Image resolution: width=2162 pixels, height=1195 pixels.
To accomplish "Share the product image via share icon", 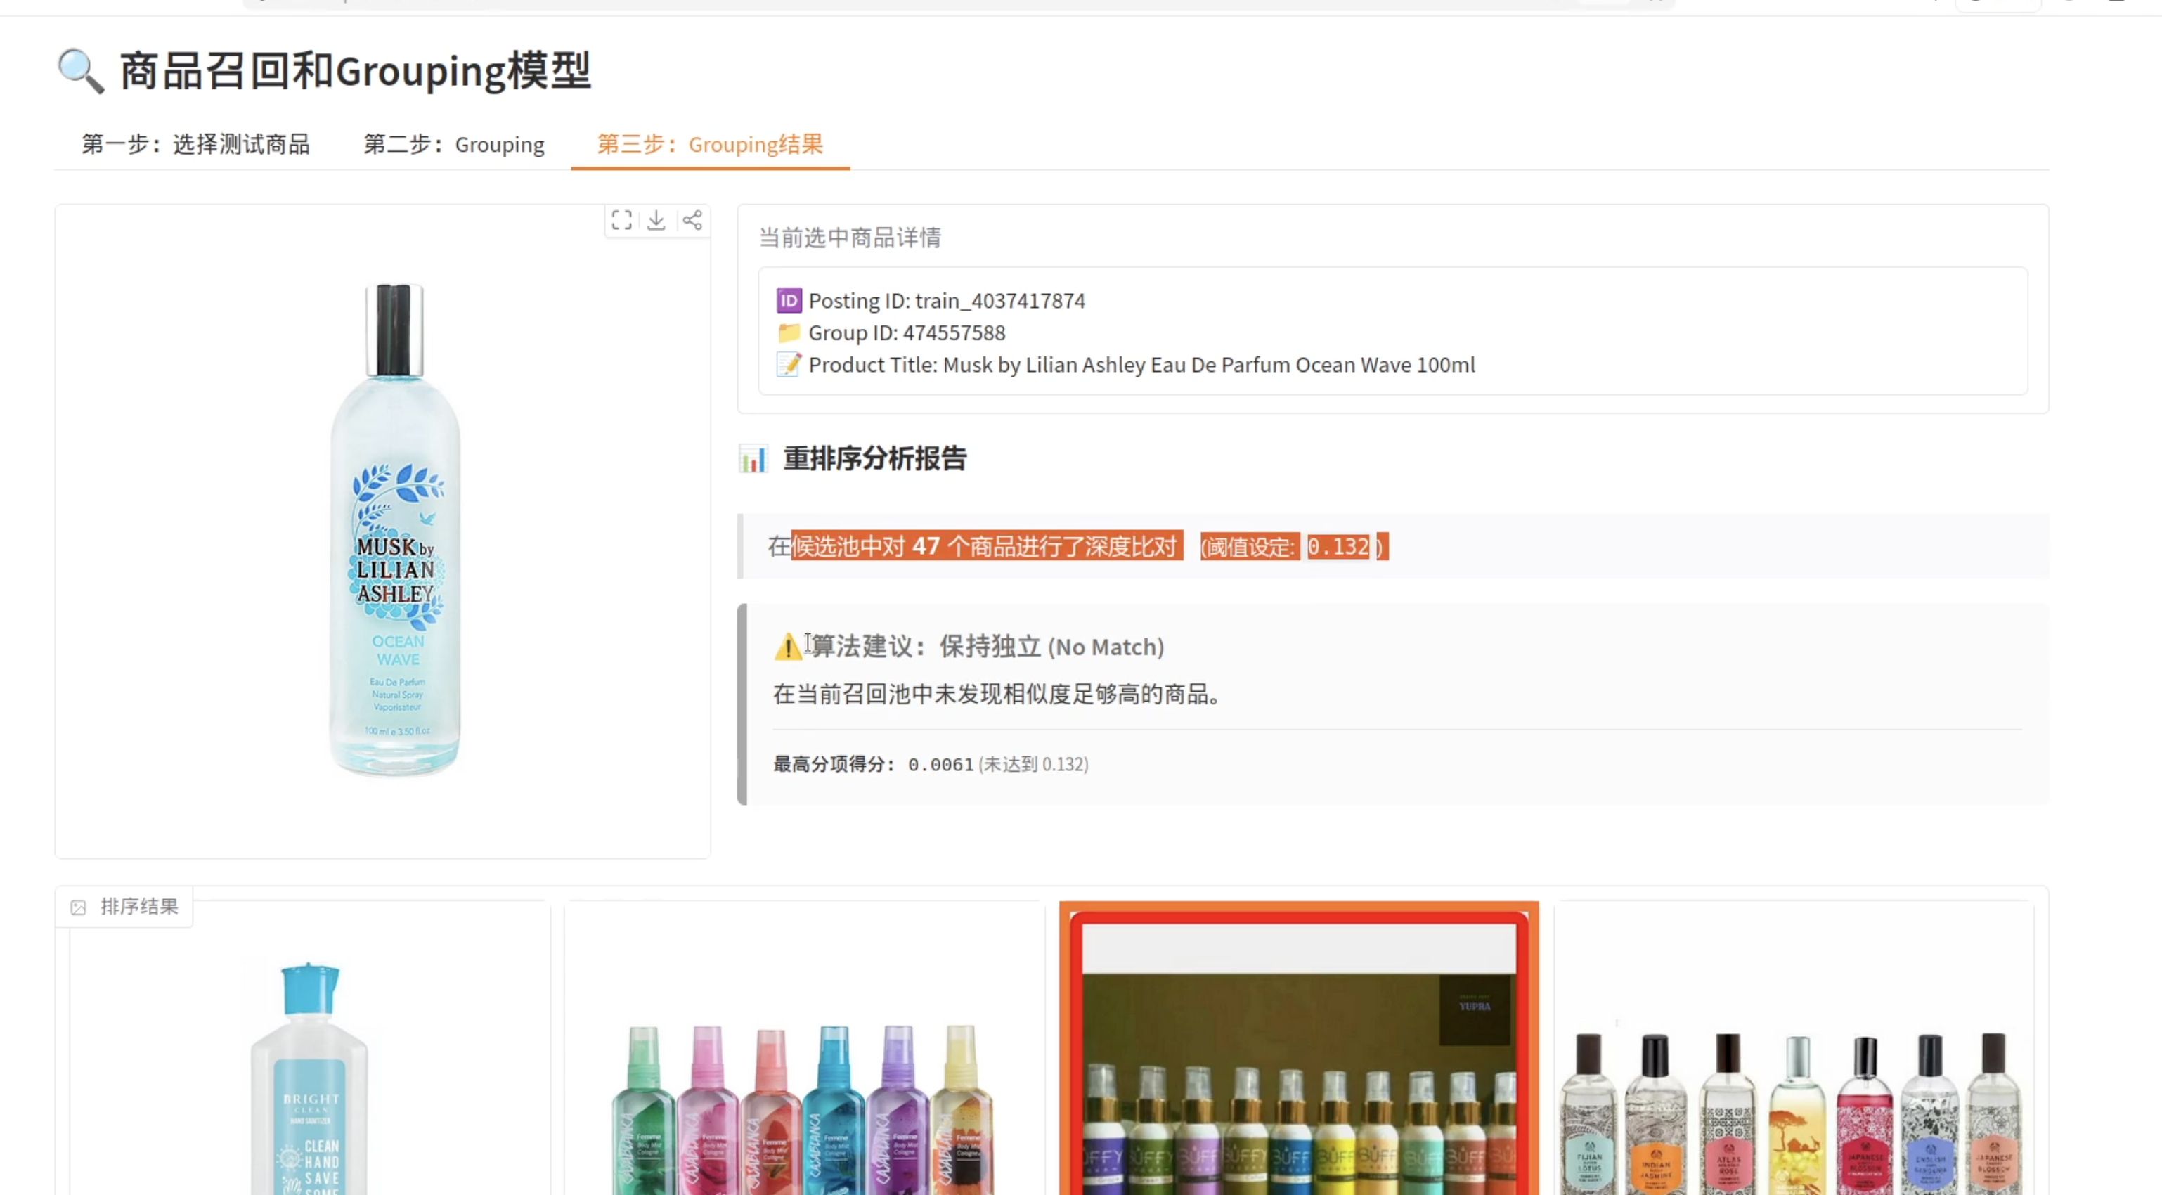I will [x=692, y=221].
